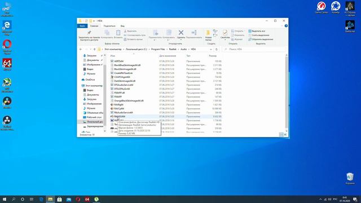Select Локальный диск in the navigation pane
Viewport: 361px width, 203px height.
(x=95, y=122)
